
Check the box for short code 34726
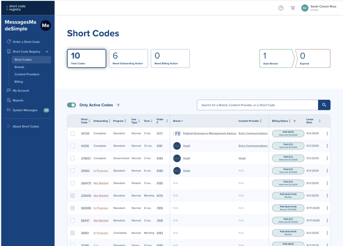point(73,134)
